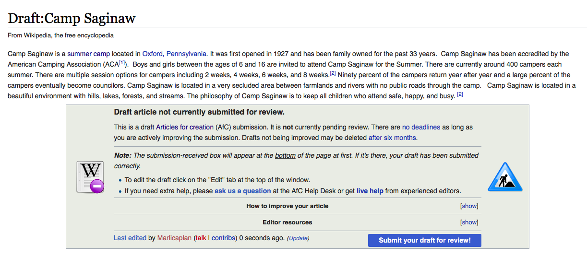Click the blue construction worker icon
The height and width of the screenshot is (256, 587).
(x=505, y=177)
